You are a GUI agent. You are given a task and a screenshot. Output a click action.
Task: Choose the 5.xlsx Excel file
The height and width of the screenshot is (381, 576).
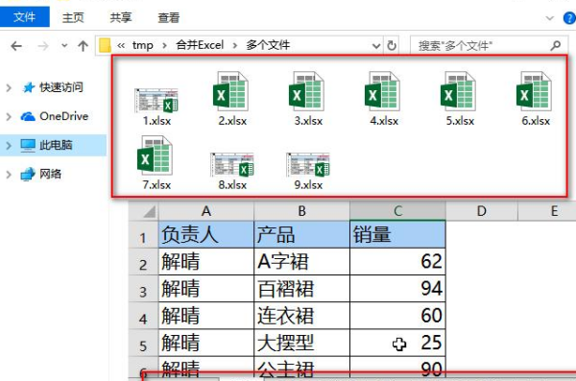coord(459,91)
